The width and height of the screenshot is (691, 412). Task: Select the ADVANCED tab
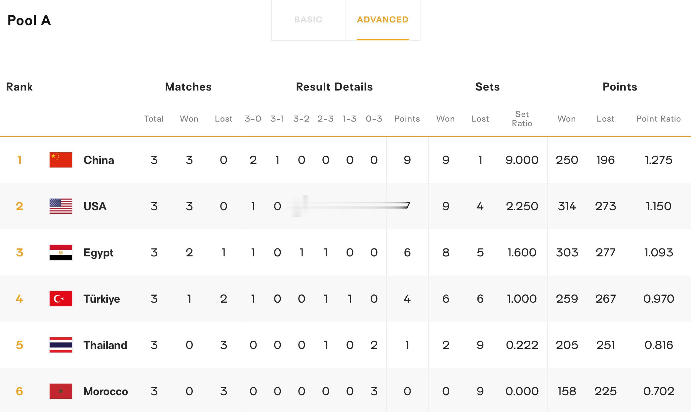[x=383, y=20]
